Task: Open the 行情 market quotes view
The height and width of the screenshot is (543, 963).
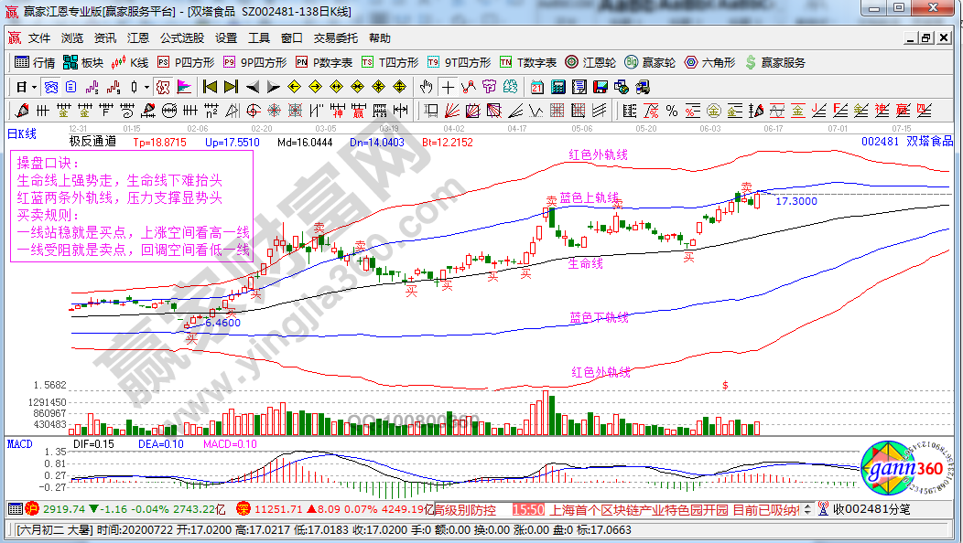Action: (x=35, y=63)
